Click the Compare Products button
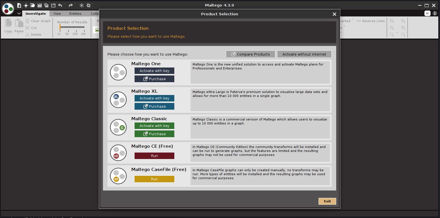 pyautogui.click(x=251, y=54)
